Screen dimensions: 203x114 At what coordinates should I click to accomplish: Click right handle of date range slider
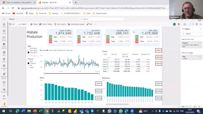coord(99,73)
